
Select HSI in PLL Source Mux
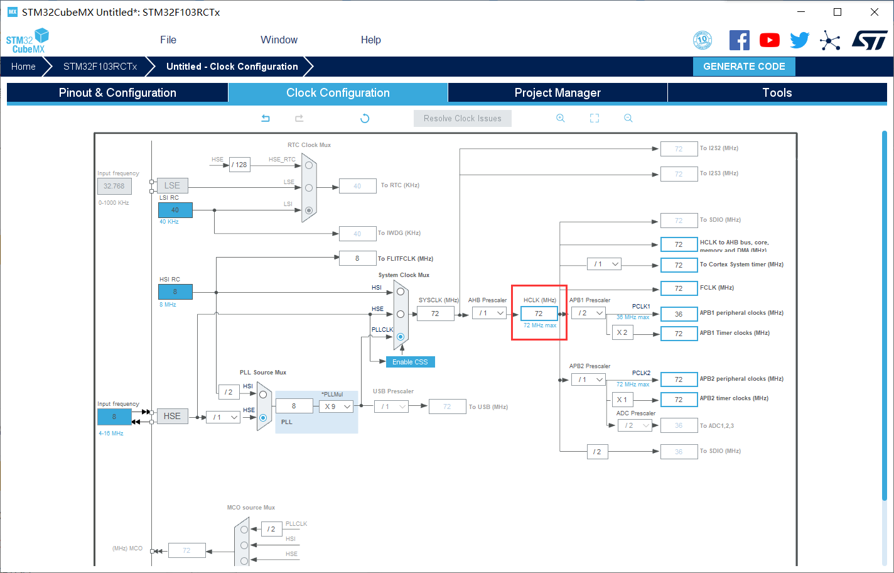pyautogui.click(x=263, y=395)
